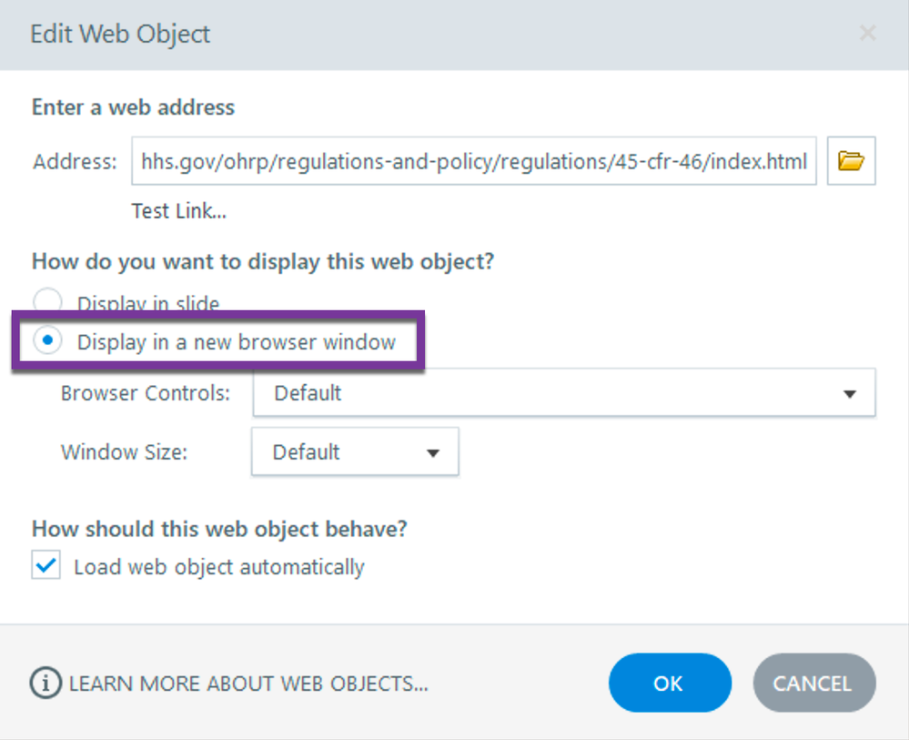Viewport: 909px width, 740px height.
Task: Open "Learn More About Web Objects" link
Action: [247, 684]
